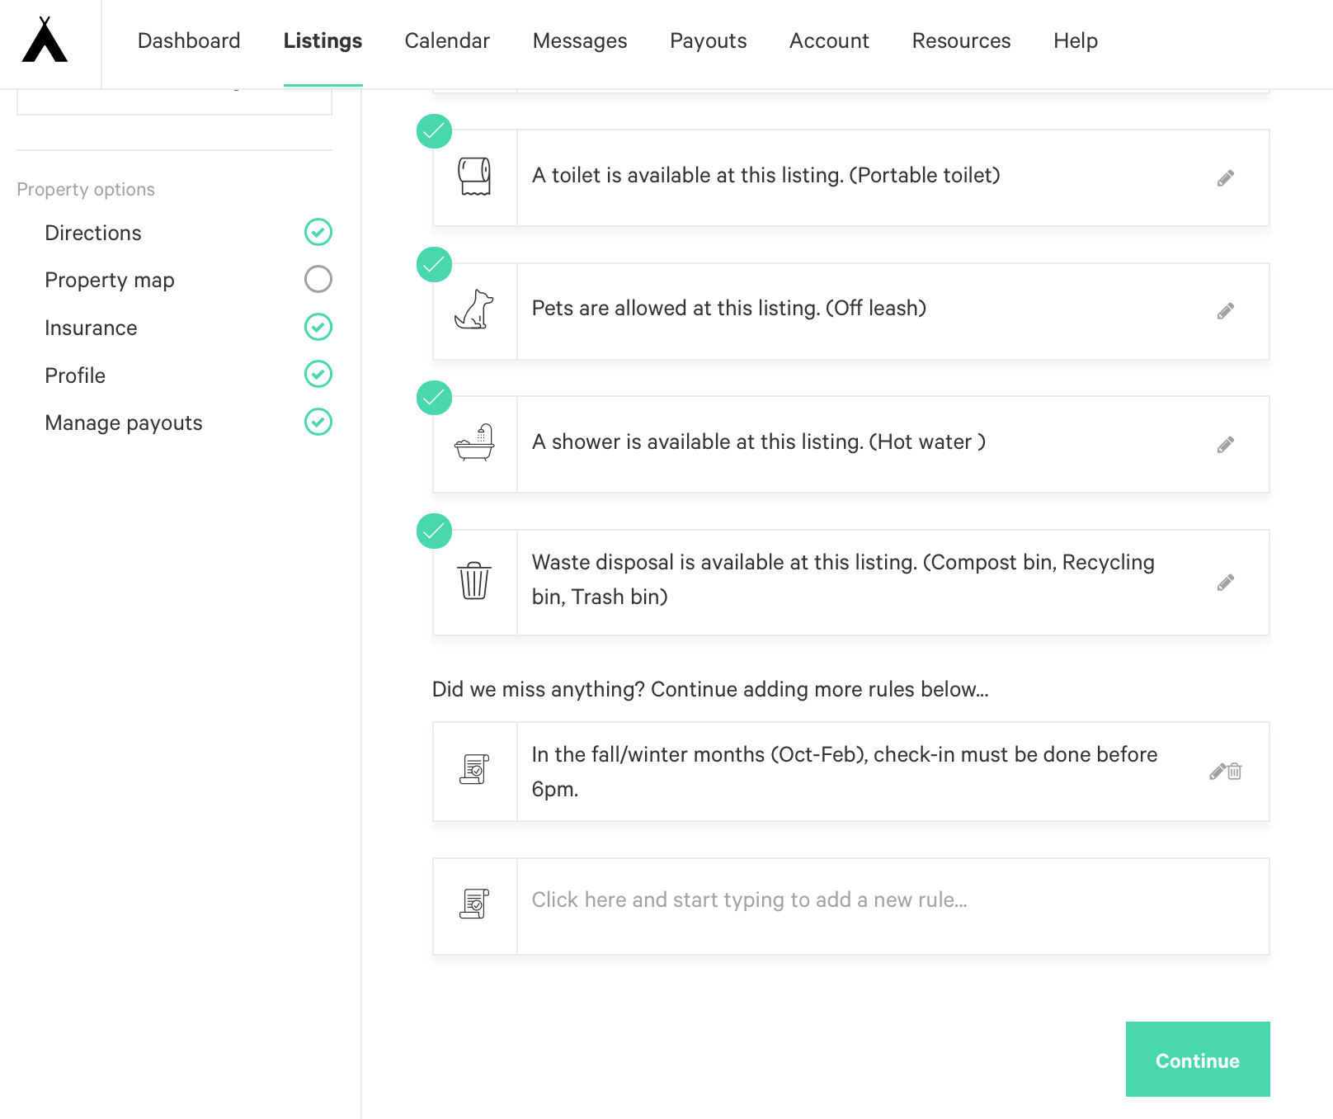Click the toilet paper roll icon
Image resolution: width=1333 pixels, height=1119 pixels.
point(474,176)
